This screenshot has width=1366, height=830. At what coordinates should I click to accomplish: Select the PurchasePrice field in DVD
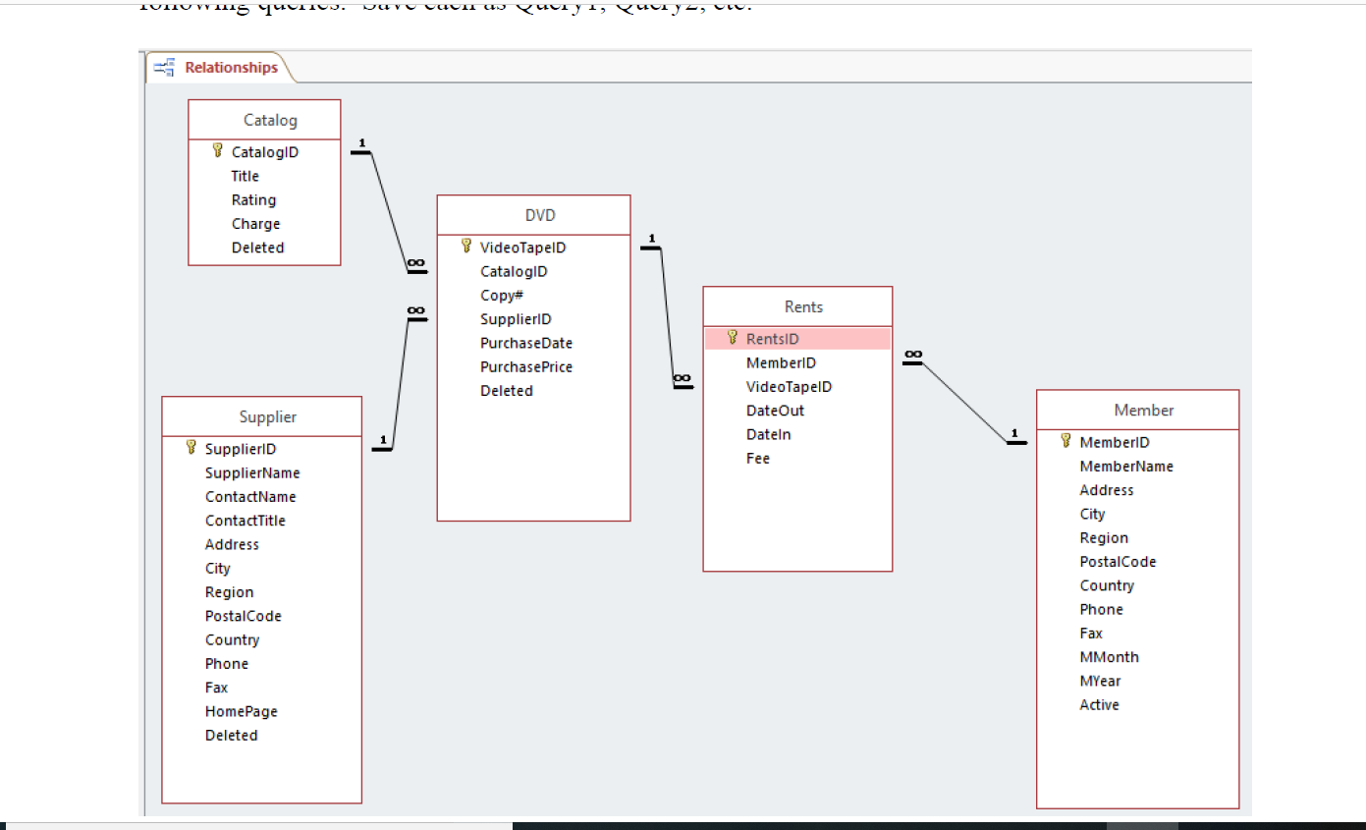[x=525, y=366]
